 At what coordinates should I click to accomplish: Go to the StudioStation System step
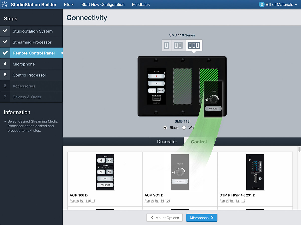31,31
